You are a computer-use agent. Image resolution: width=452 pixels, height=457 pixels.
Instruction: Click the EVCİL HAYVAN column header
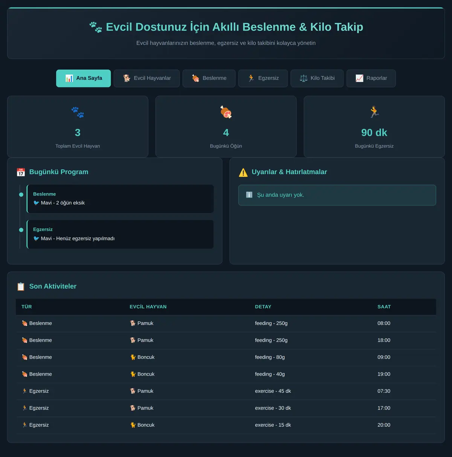[x=148, y=307]
